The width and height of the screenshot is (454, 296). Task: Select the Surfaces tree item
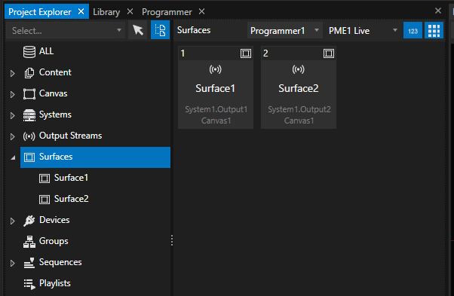coord(95,157)
